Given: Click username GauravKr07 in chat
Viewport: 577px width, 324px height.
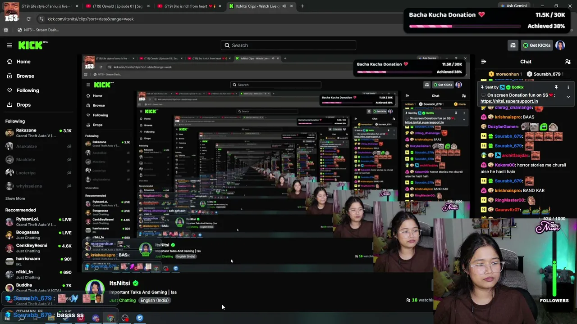Looking at the screenshot, I should tap(508, 210).
